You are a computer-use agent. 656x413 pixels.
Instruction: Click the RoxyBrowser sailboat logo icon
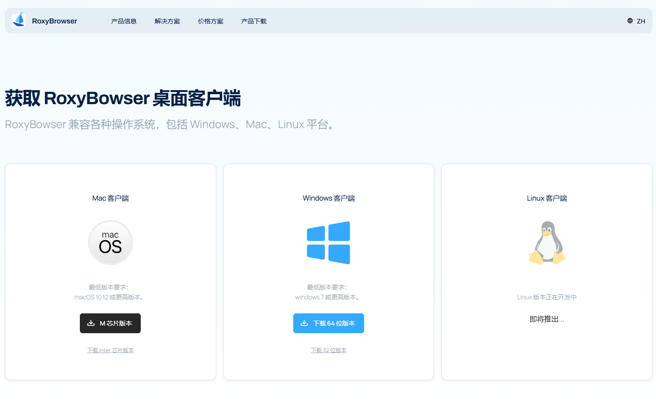(18, 21)
